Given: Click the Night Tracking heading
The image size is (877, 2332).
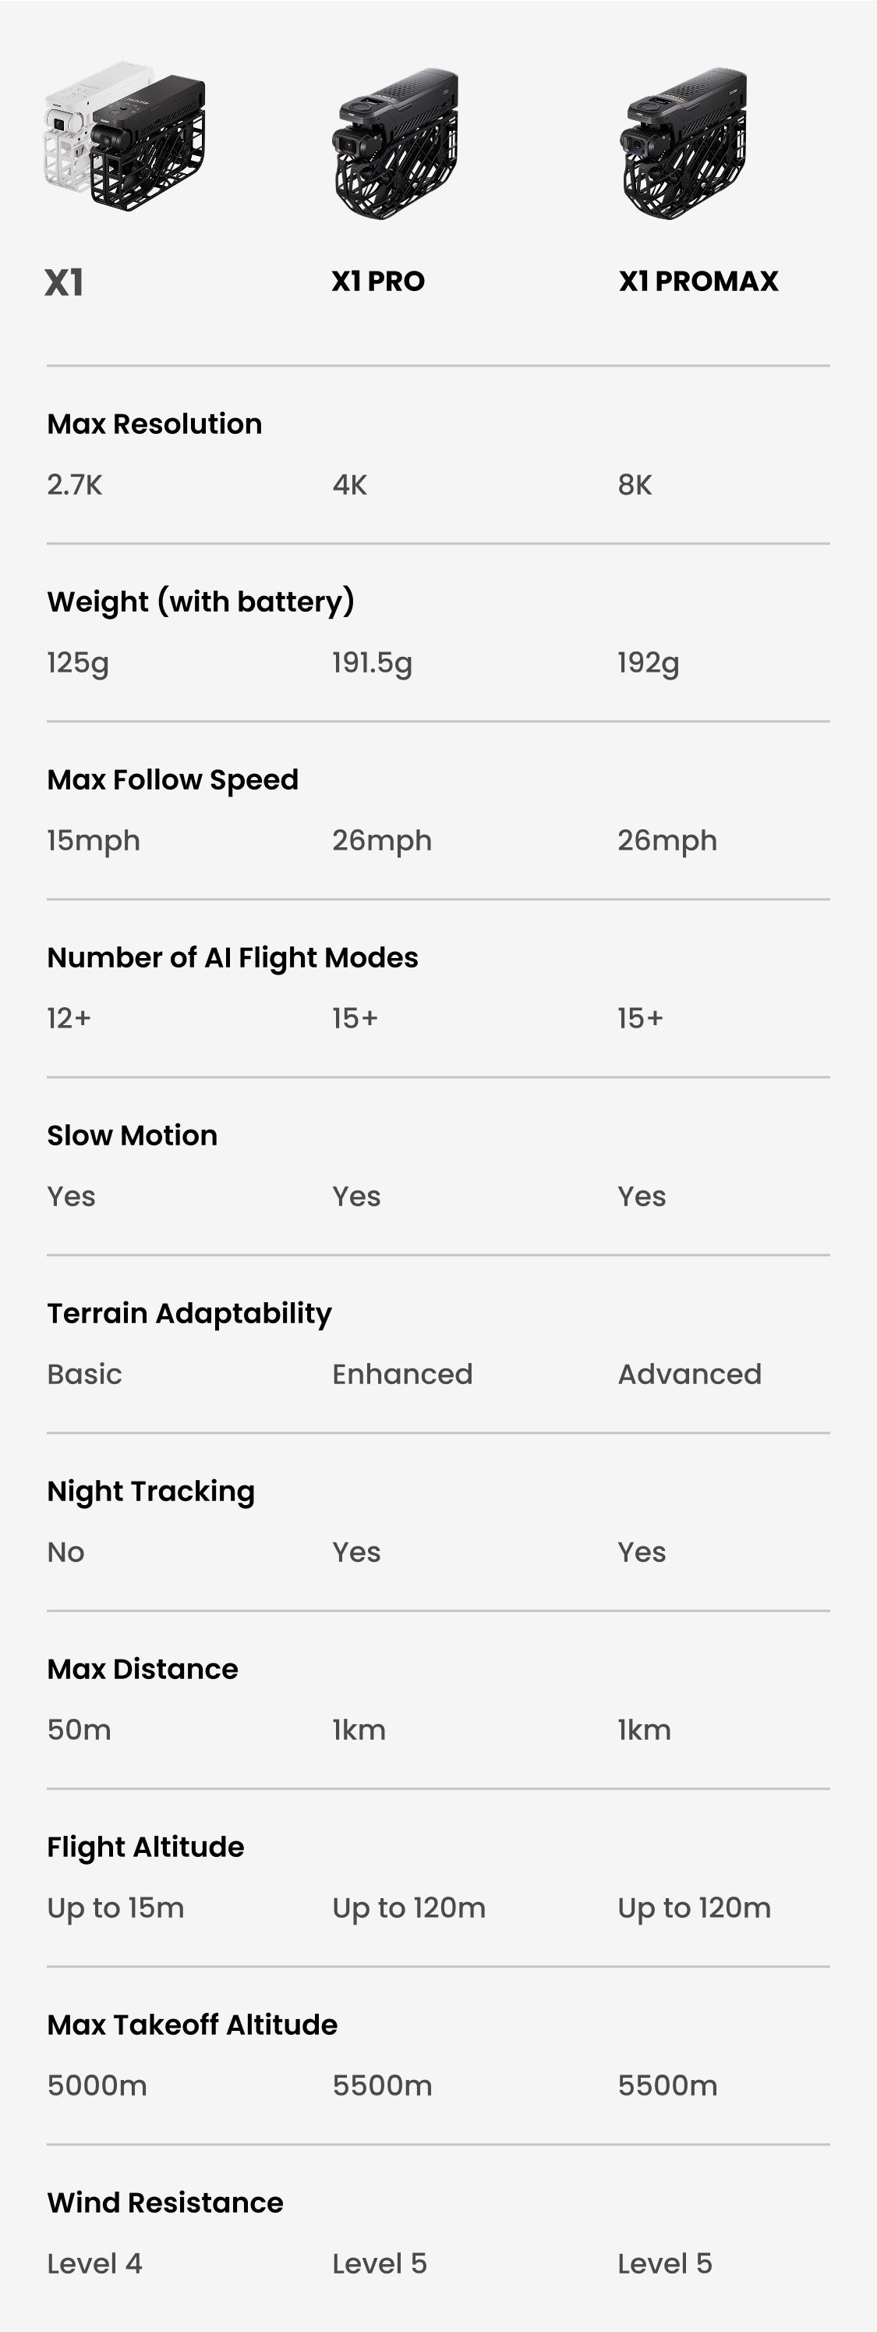Looking at the screenshot, I should [x=151, y=1492].
